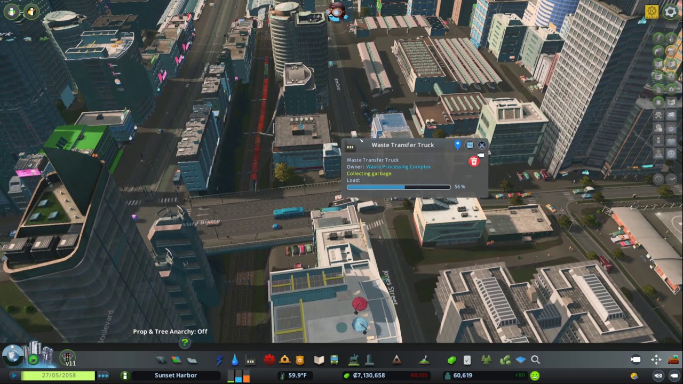This screenshot has width=683, height=384.
Task: Open the Districts and Areas tool
Action: click(192, 360)
